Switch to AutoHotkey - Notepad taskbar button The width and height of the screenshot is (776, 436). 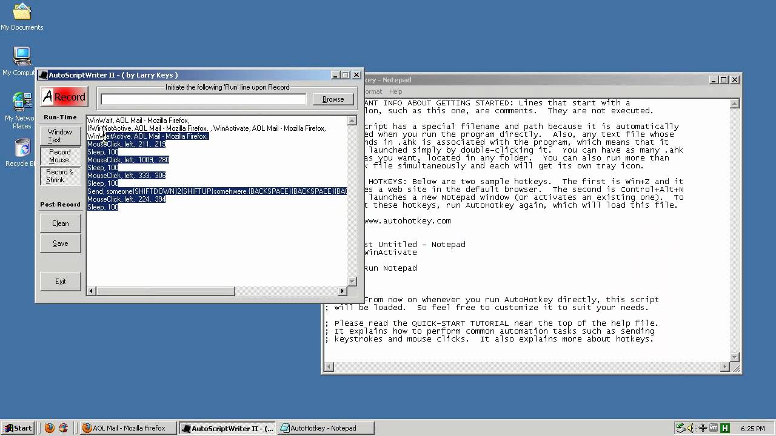(x=326, y=428)
